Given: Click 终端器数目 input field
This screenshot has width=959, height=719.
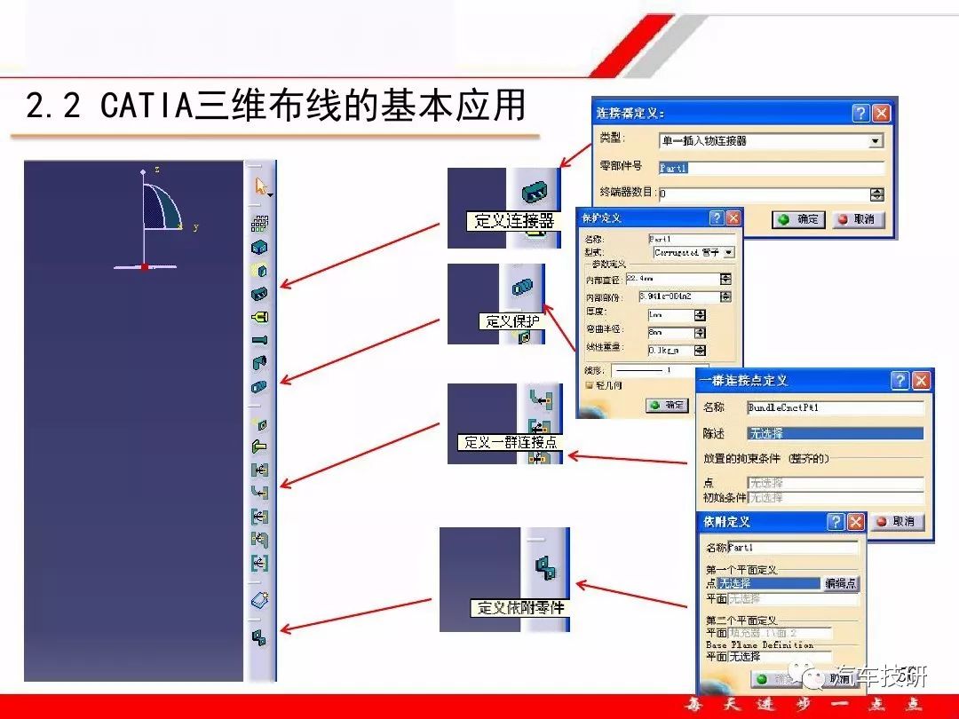Looking at the screenshot, I should 764,194.
